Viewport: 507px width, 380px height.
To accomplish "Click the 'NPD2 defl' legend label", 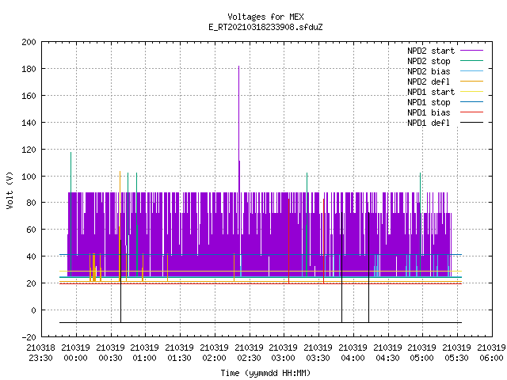I will pyautogui.click(x=429, y=82).
